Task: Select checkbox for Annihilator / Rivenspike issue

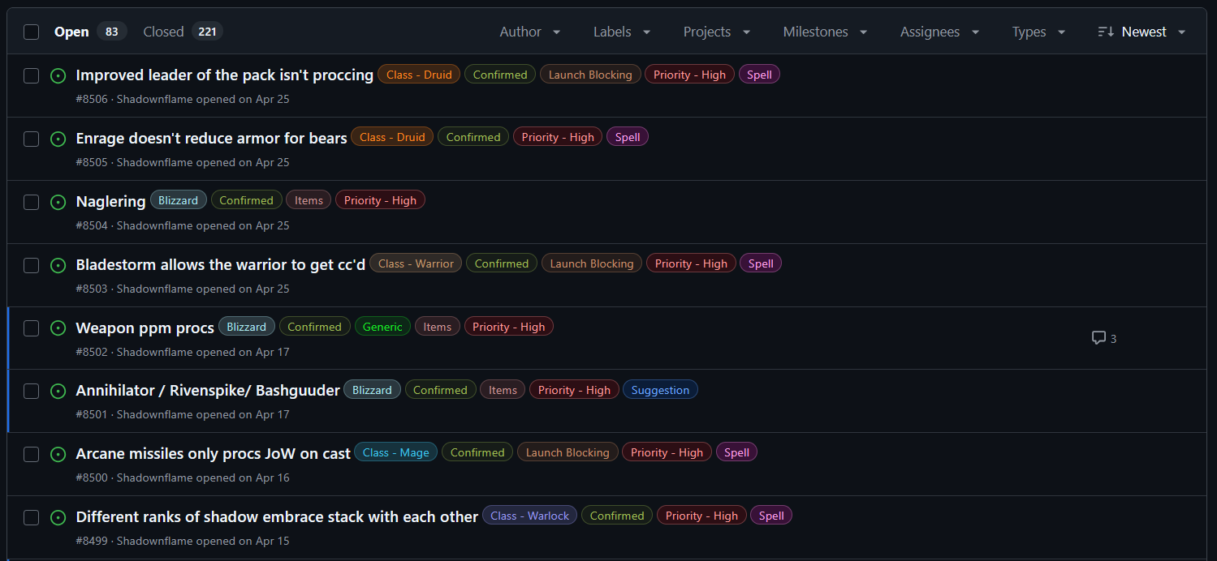Action: pos(31,391)
